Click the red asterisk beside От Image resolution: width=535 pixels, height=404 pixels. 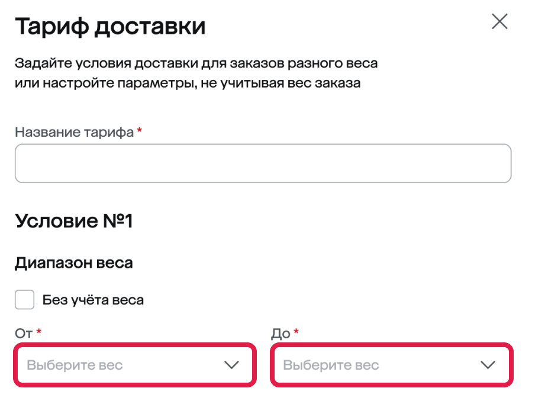click(x=38, y=332)
